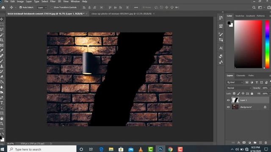Image resolution: width=271 pixels, height=152 pixels.
Task: Toggle lock transparent pixels
Action: point(234,93)
